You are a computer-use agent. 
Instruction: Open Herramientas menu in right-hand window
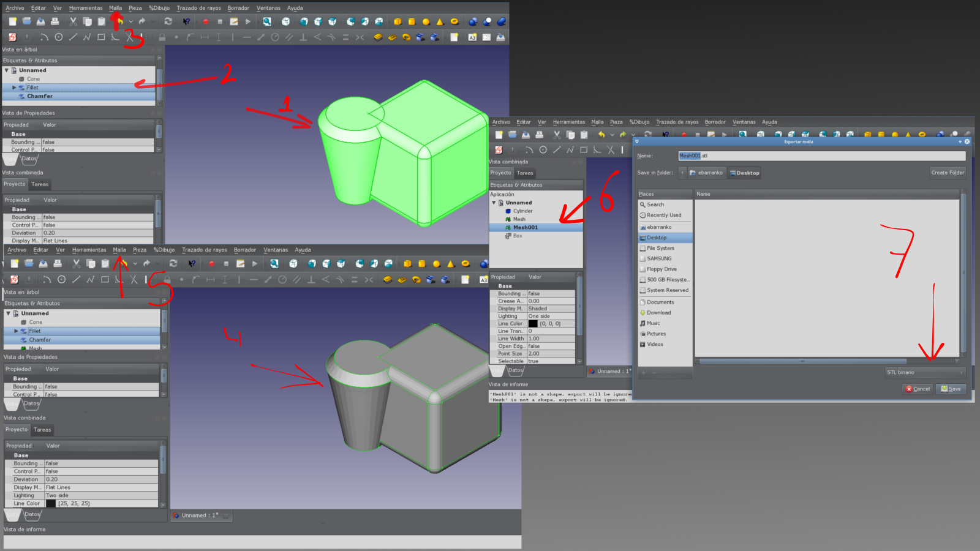coord(569,122)
